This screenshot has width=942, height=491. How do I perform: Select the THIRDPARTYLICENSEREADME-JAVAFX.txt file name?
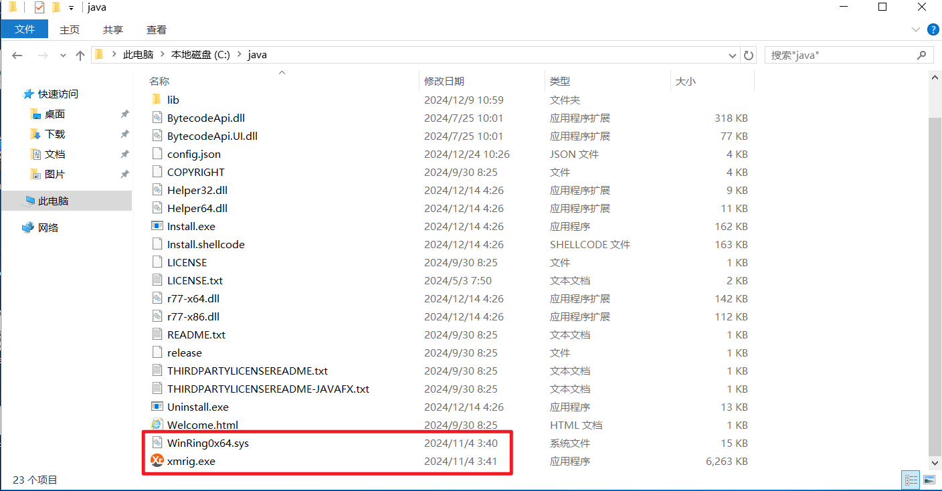(268, 389)
